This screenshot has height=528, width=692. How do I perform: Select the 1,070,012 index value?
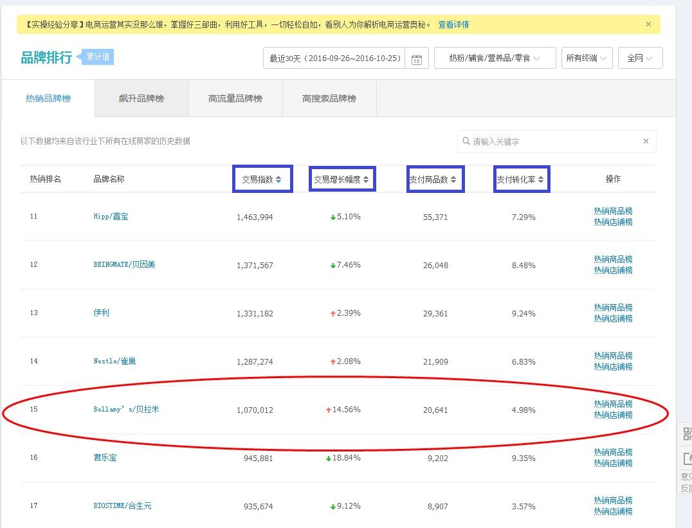255,410
